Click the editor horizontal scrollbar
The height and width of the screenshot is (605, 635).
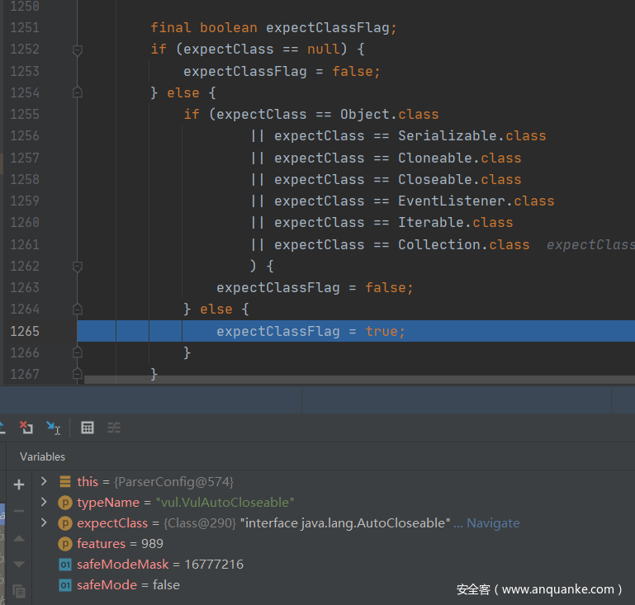point(330,380)
